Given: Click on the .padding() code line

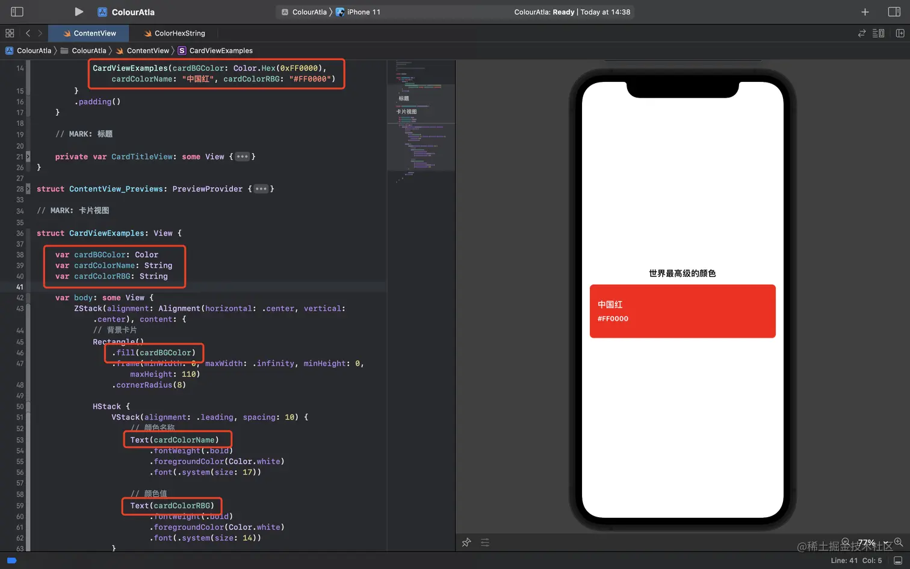Looking at the screenshot, I should pos(97,102).
